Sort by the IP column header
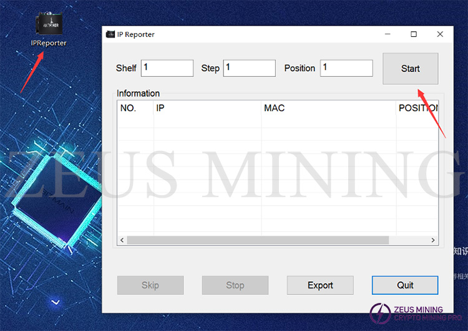This screenshot has height=331, width=468. (x=208, y=108)
